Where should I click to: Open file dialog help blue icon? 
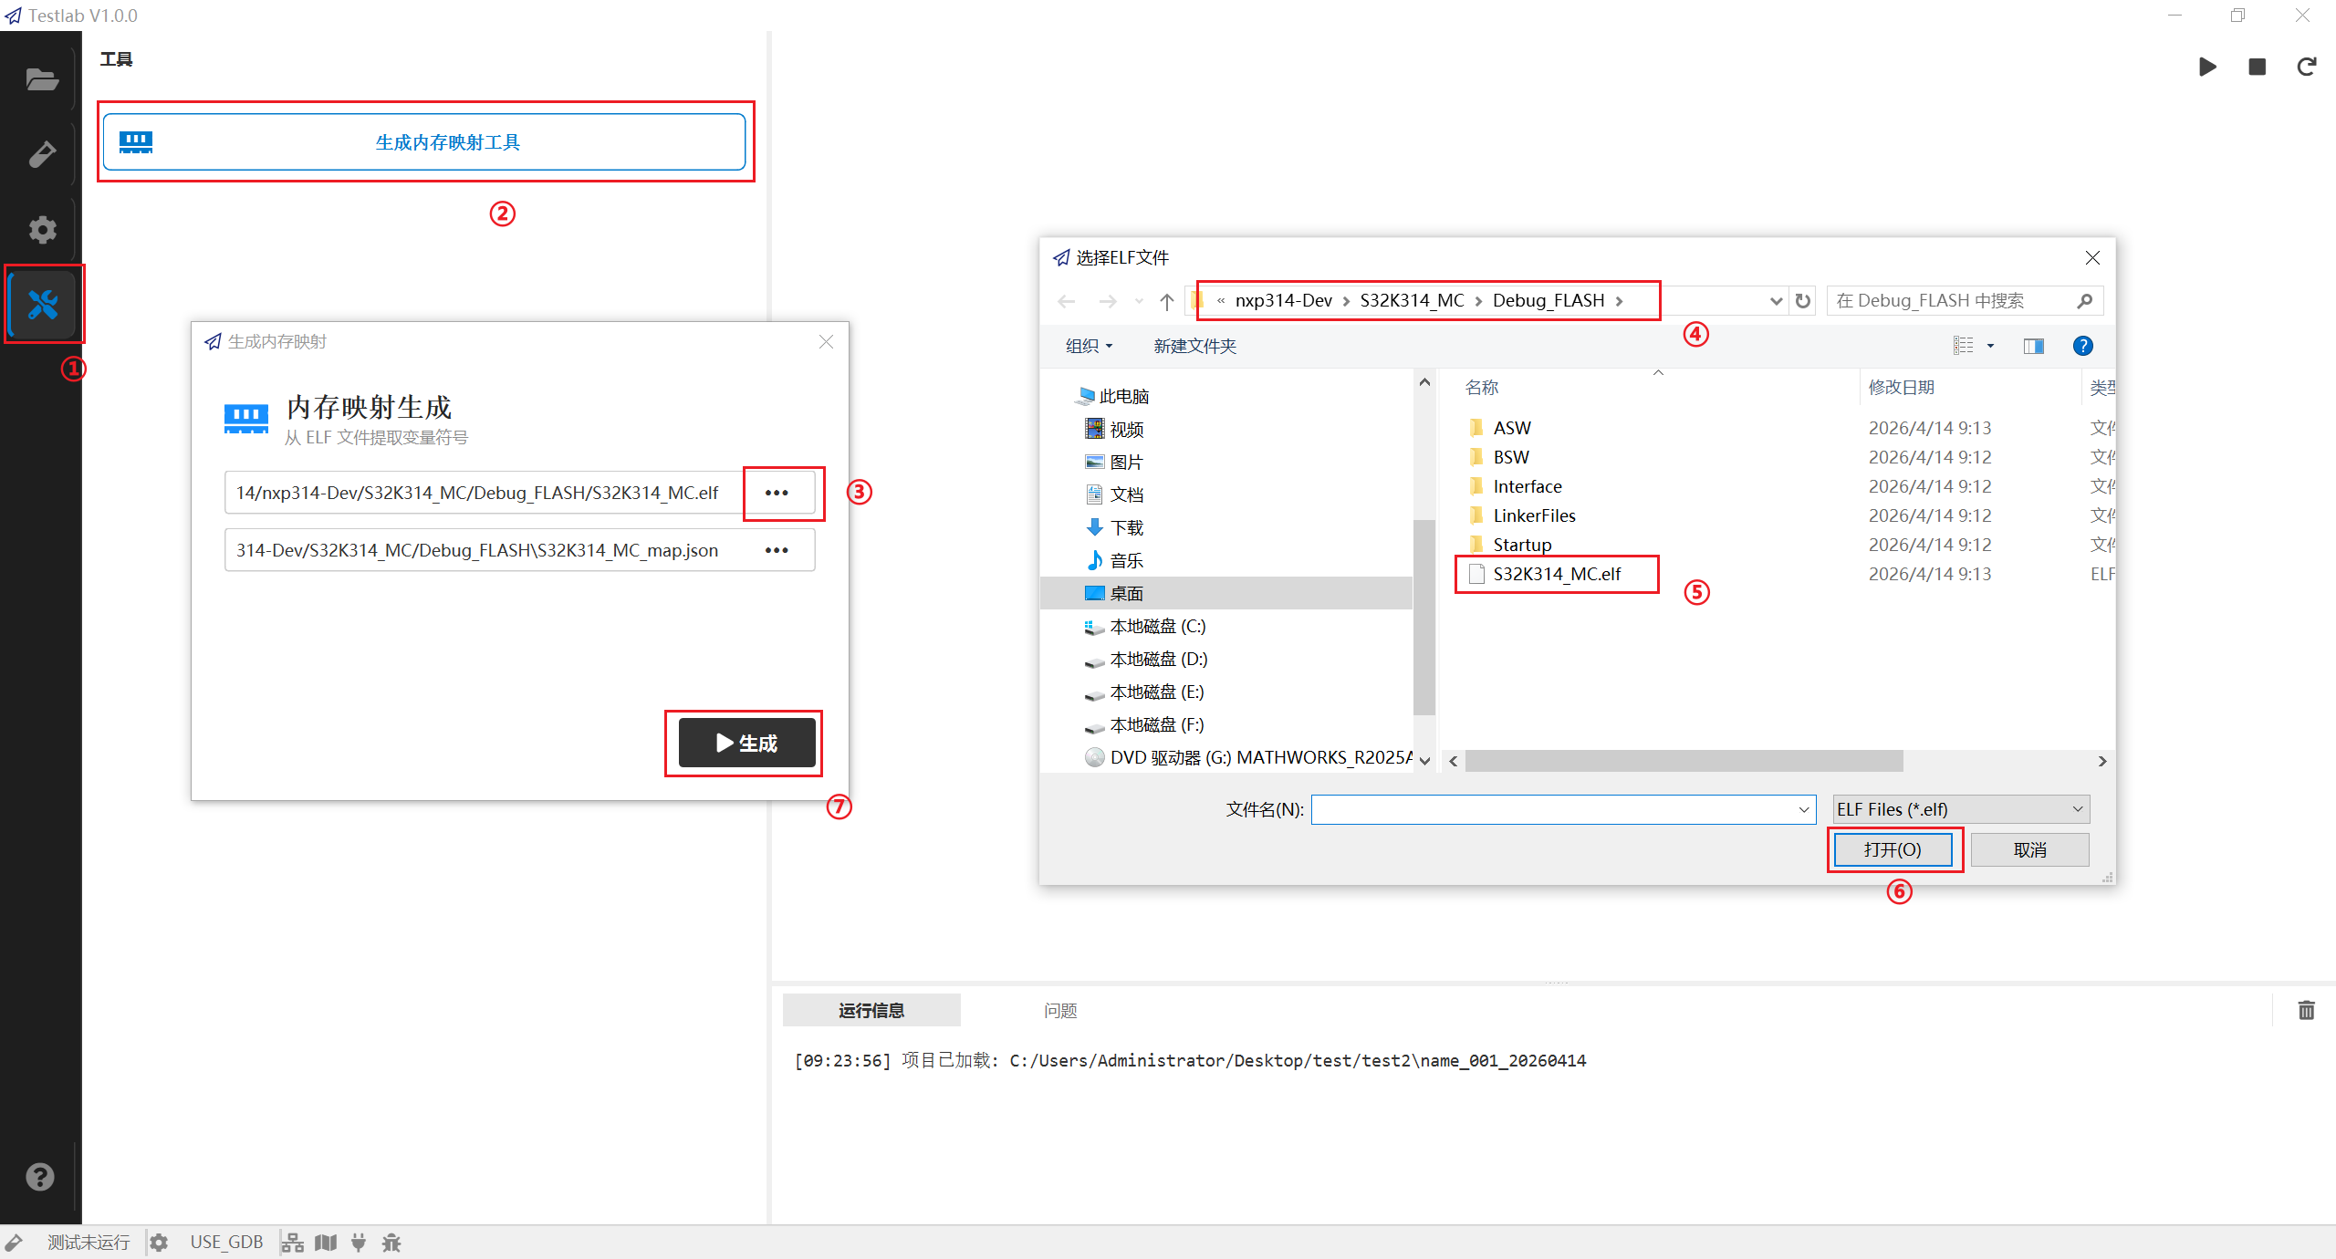click(x=2082, y=346)
